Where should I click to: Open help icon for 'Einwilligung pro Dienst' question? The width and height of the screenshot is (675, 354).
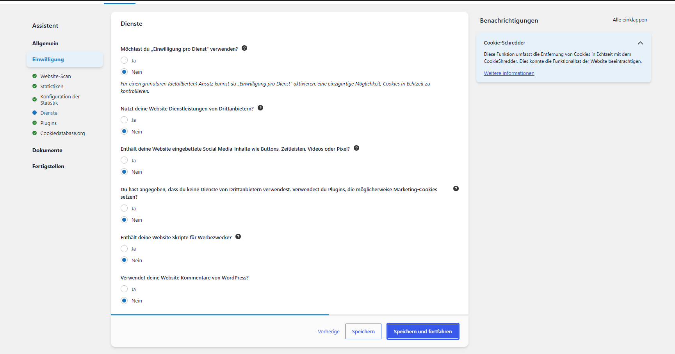pyautogui.click(x=244, y=48)
